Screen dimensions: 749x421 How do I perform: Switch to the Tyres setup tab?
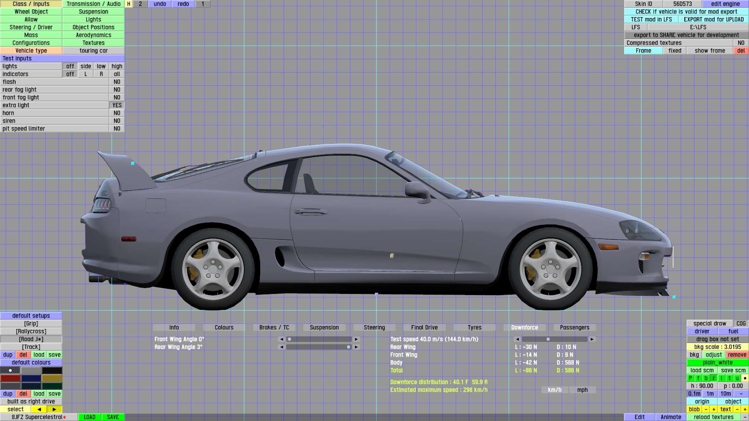click(474, 327)
